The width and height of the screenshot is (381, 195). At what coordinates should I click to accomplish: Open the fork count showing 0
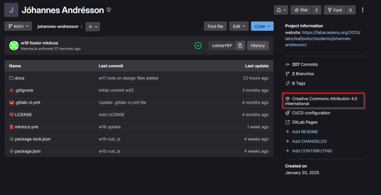[x=351, y=10]
